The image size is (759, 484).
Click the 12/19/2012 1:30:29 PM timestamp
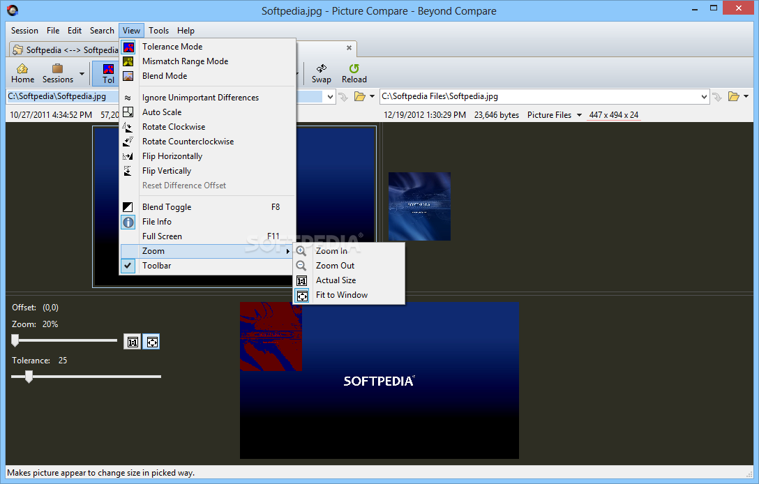425,115
